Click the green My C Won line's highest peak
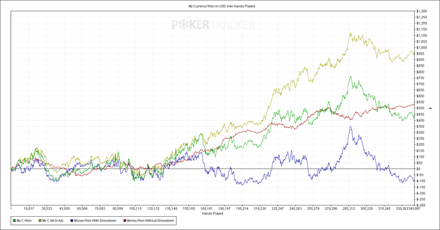The width and height of the screenshot is (440, 230). (351, 77)
